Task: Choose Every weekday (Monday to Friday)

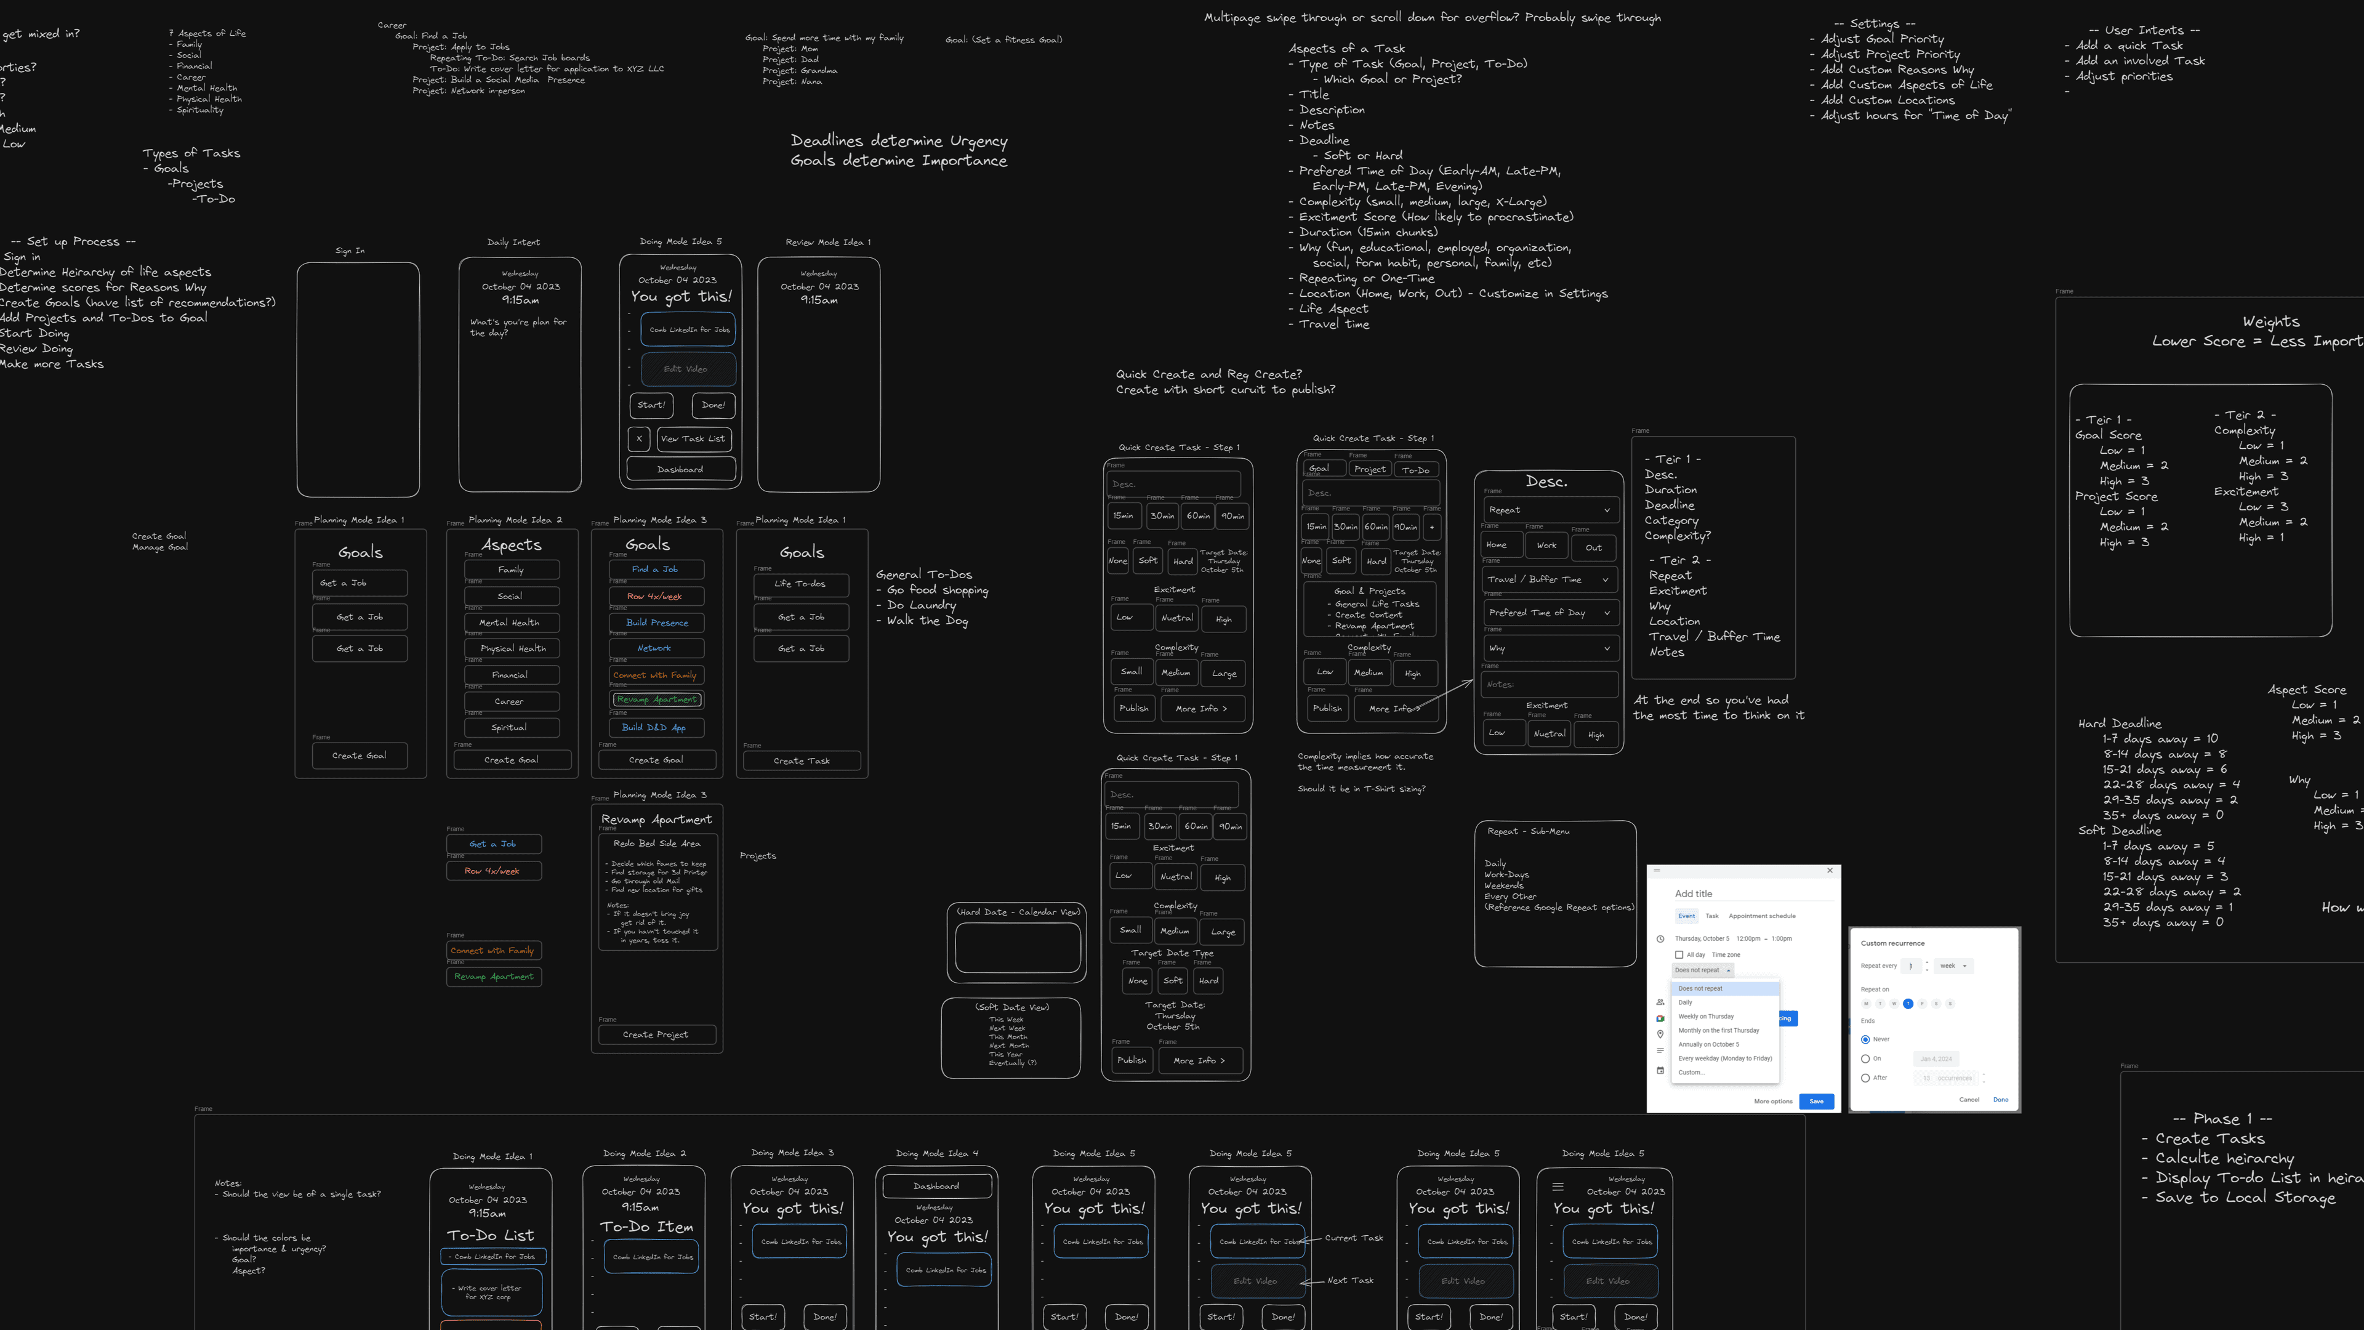Action: pos(1725,1058)
